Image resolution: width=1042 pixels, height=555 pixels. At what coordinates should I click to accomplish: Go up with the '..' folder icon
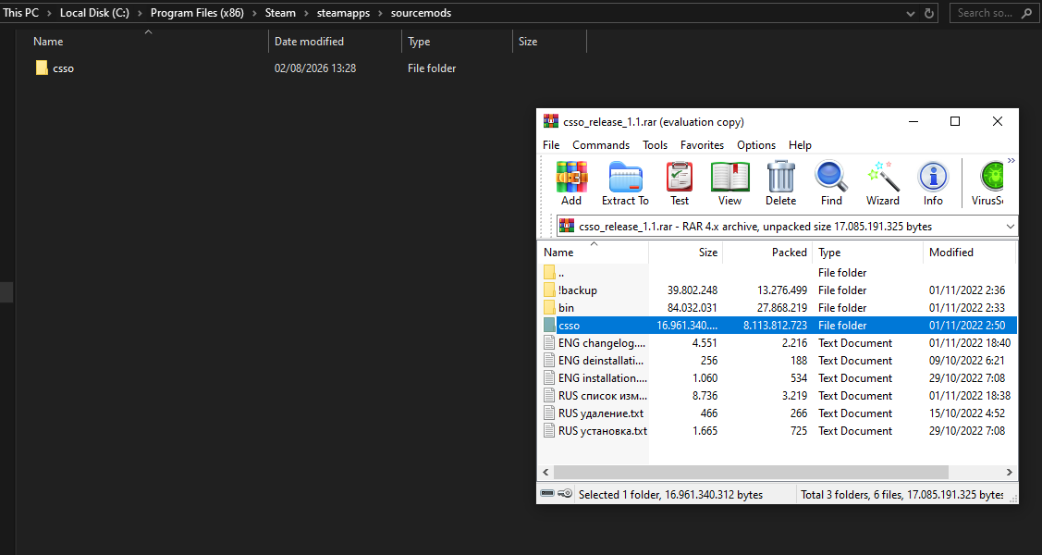[549, 273]
